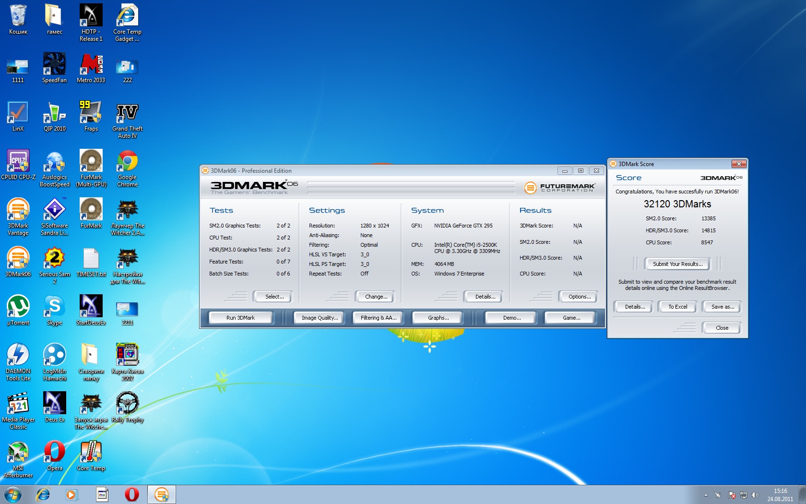
Task: Select the LogMeIn Hamachi desktop icon
Action: (54, 362)
